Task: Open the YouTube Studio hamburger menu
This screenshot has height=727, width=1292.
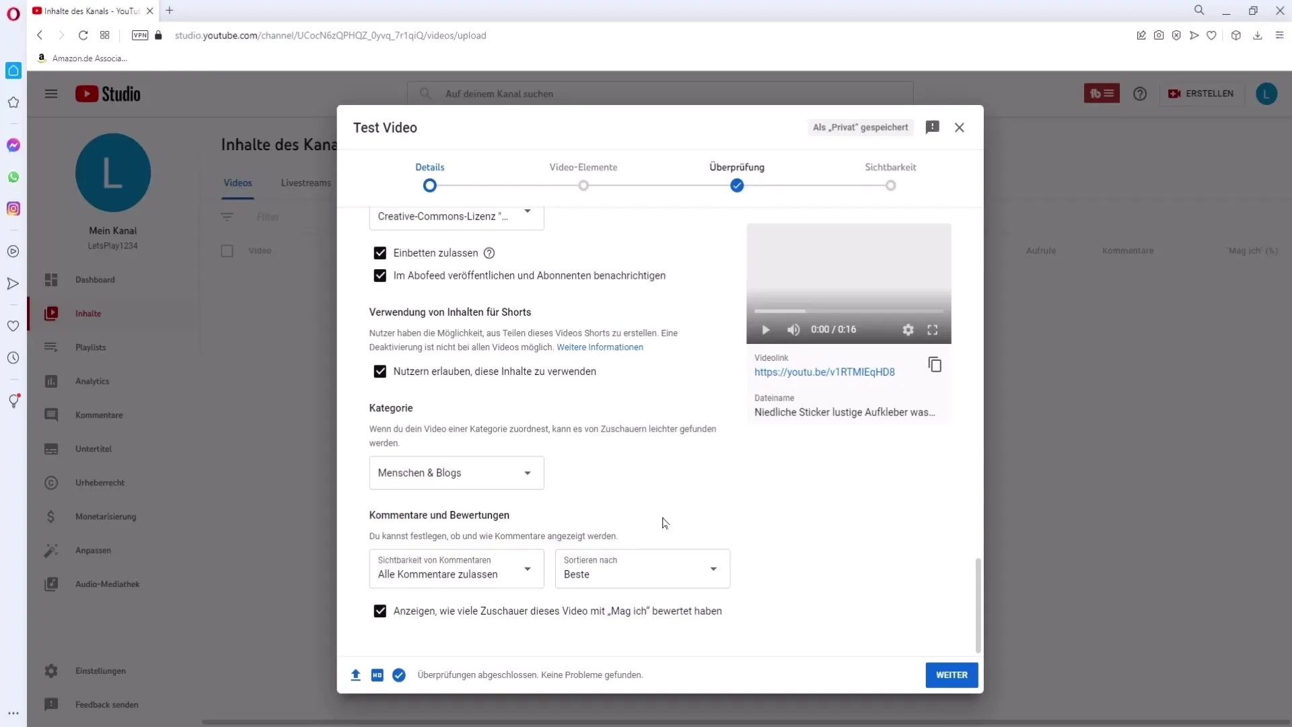Action: tap(51, 94)
